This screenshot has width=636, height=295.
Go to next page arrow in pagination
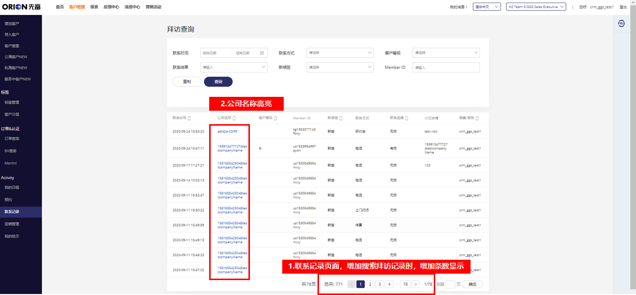coord(416,285)
